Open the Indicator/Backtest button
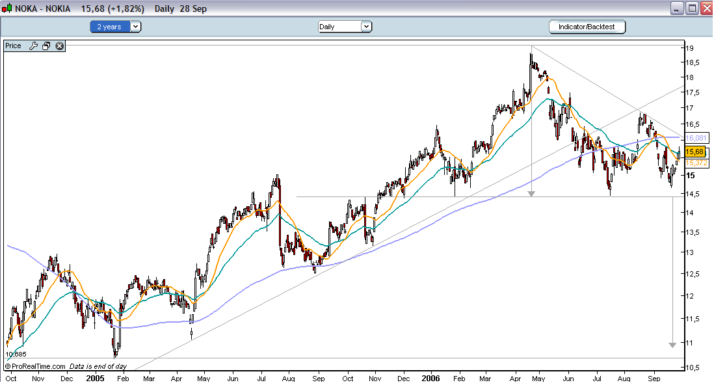Viewport: 714px width, 389px height. pos(587,27)
